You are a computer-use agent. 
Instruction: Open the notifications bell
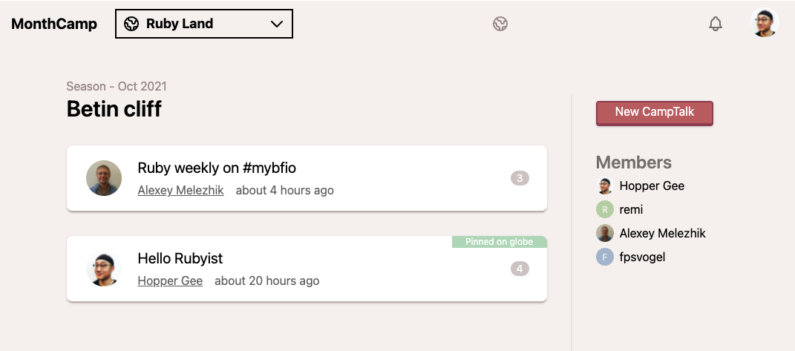(x=716, y=24)
